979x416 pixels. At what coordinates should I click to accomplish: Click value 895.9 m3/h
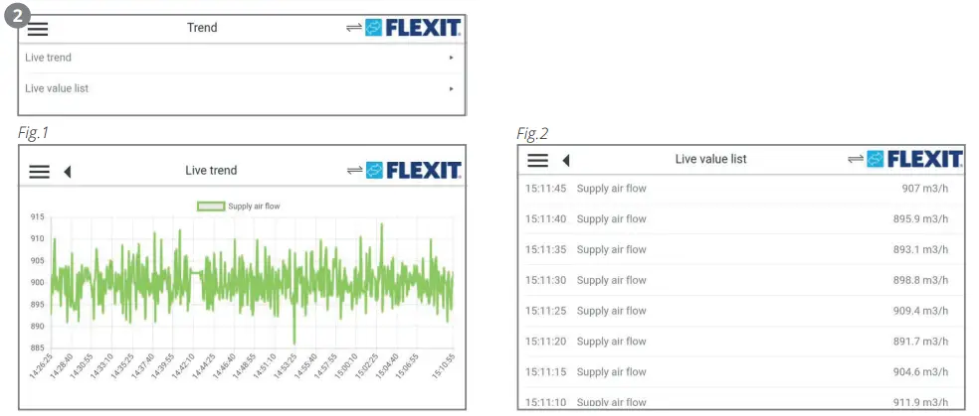point(920,219)
